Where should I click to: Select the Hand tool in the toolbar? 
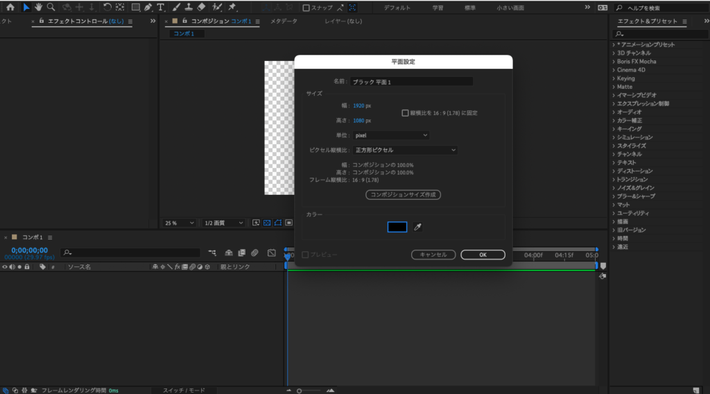click(x=39, y=7)
